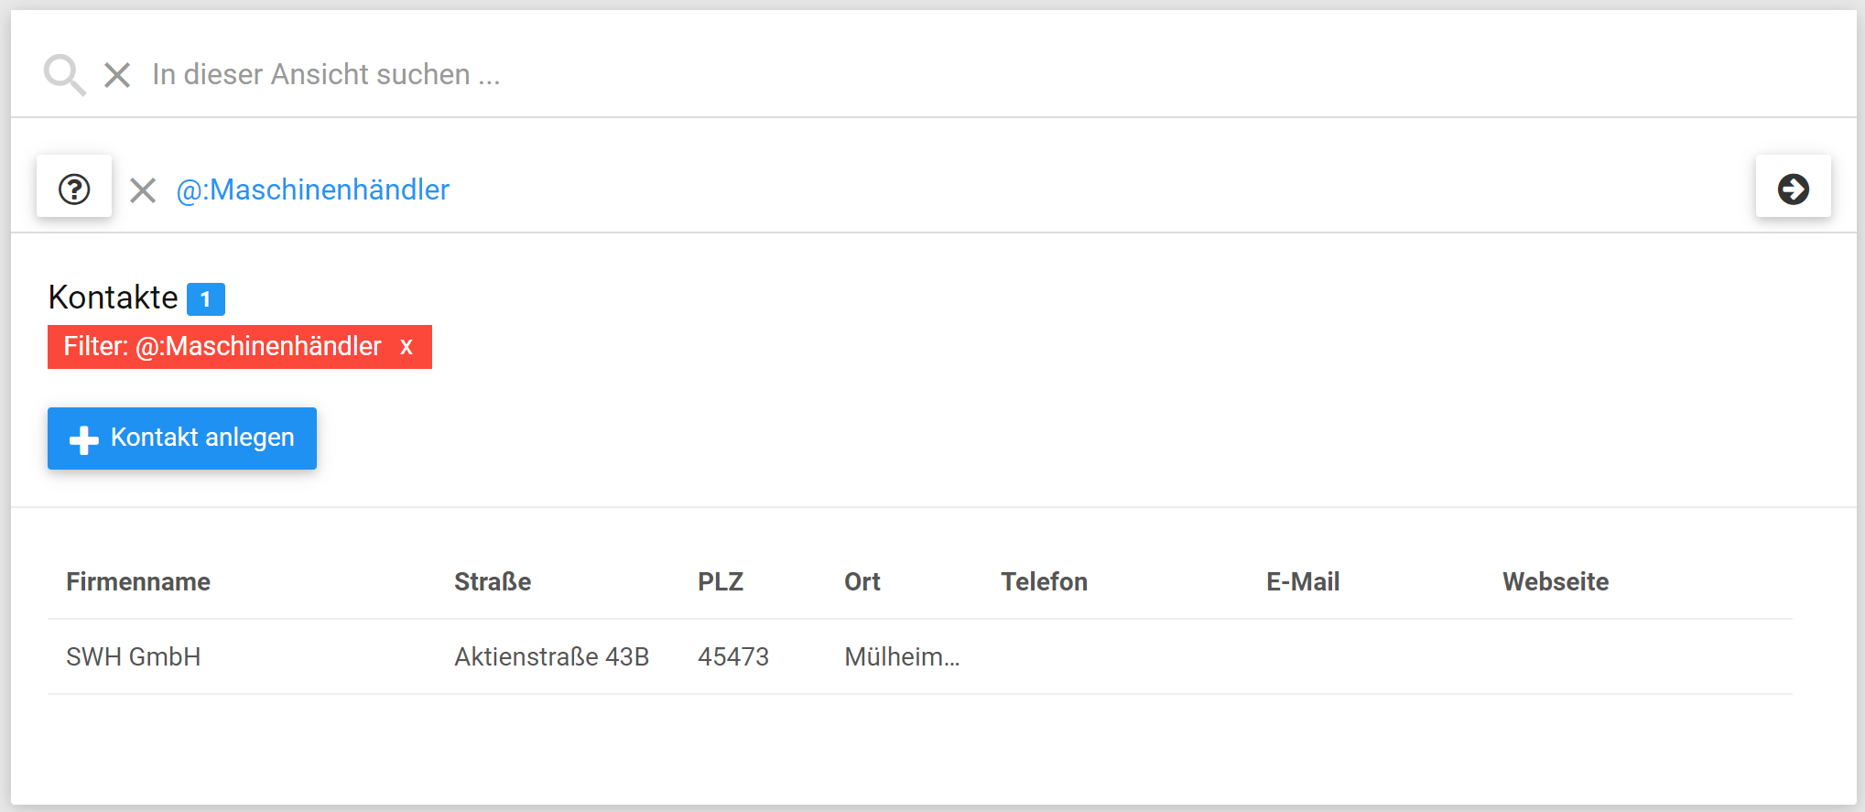Sort by PLZ column header
Image resolution: width=1865 pixels, height=812 pixels.
tap(721, 581)
